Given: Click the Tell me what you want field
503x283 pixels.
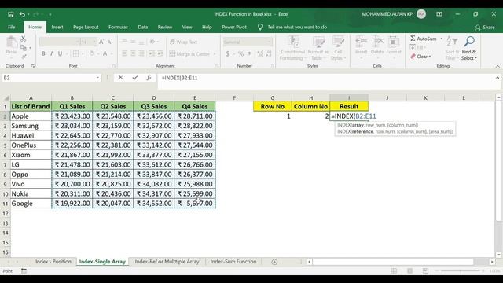Looking at the screenshot, I should tap(297, 27).
